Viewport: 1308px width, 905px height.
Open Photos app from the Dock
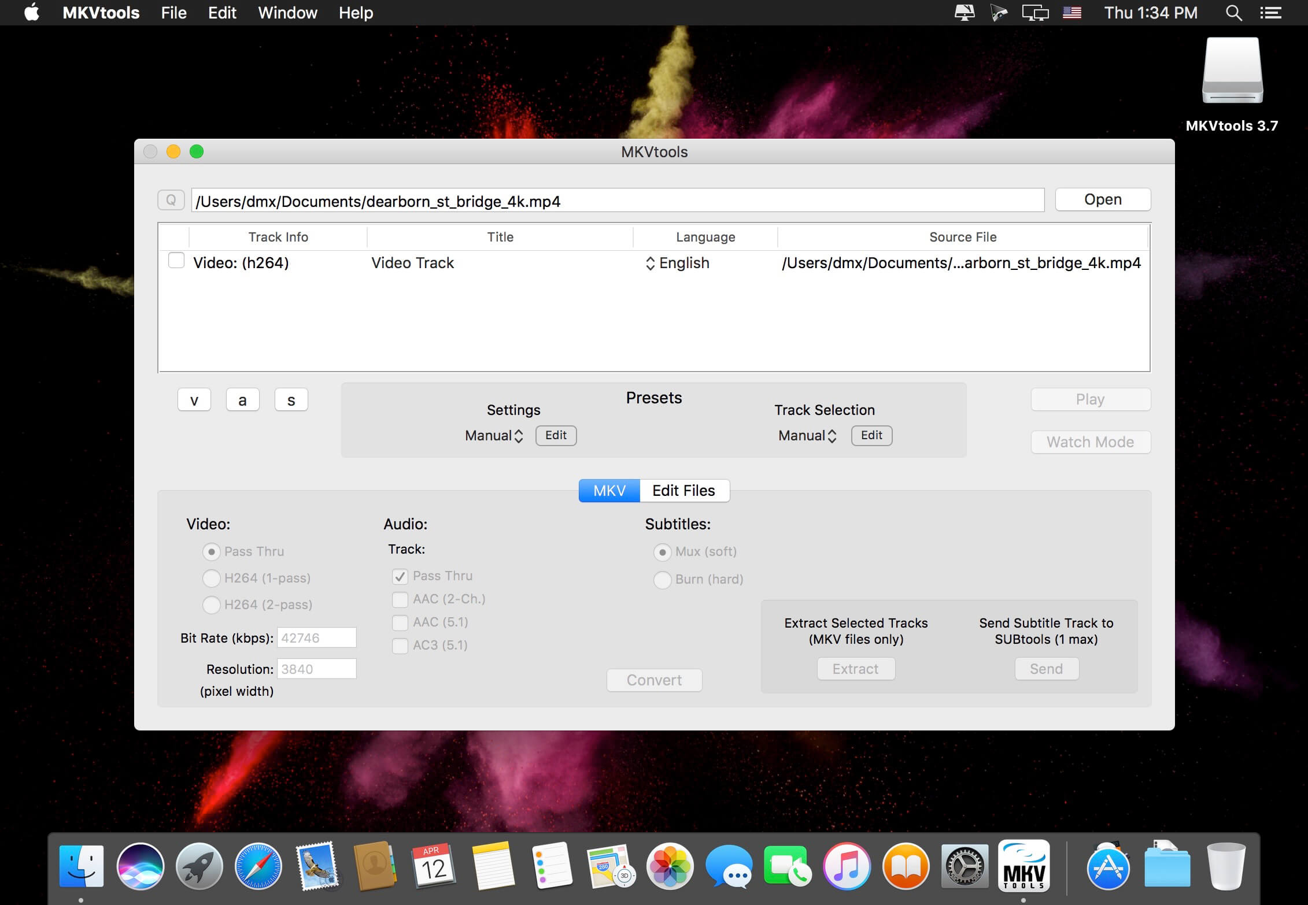click(670, 867)
